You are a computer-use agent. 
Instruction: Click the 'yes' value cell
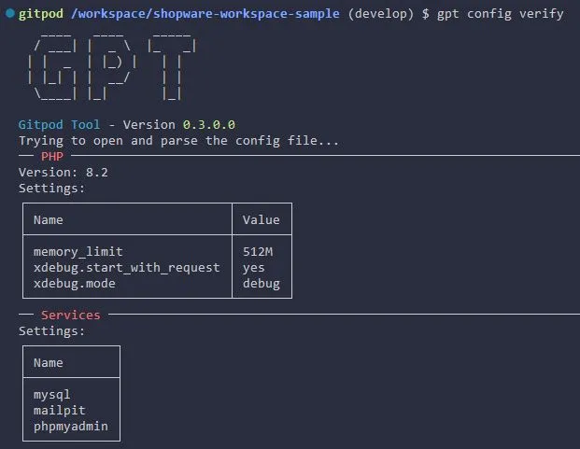pyautogui.click(x=254, y=268)
